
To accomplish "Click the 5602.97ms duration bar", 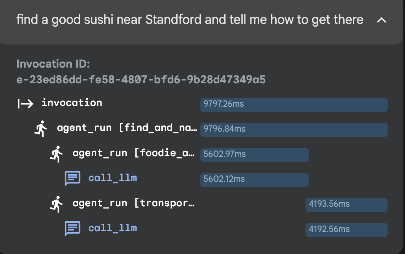I will pyautogui.click(x=254, y=155).
